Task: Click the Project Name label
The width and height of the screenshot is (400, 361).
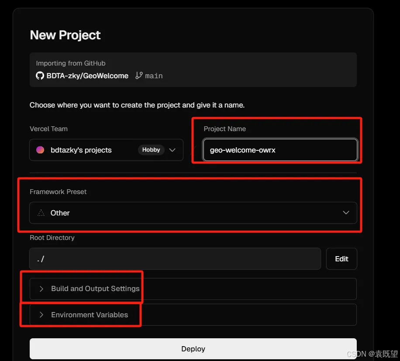Action: (225, 129)
